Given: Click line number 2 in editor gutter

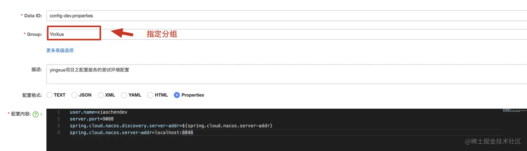Looking at the screenshot, I should click(59, 119).
